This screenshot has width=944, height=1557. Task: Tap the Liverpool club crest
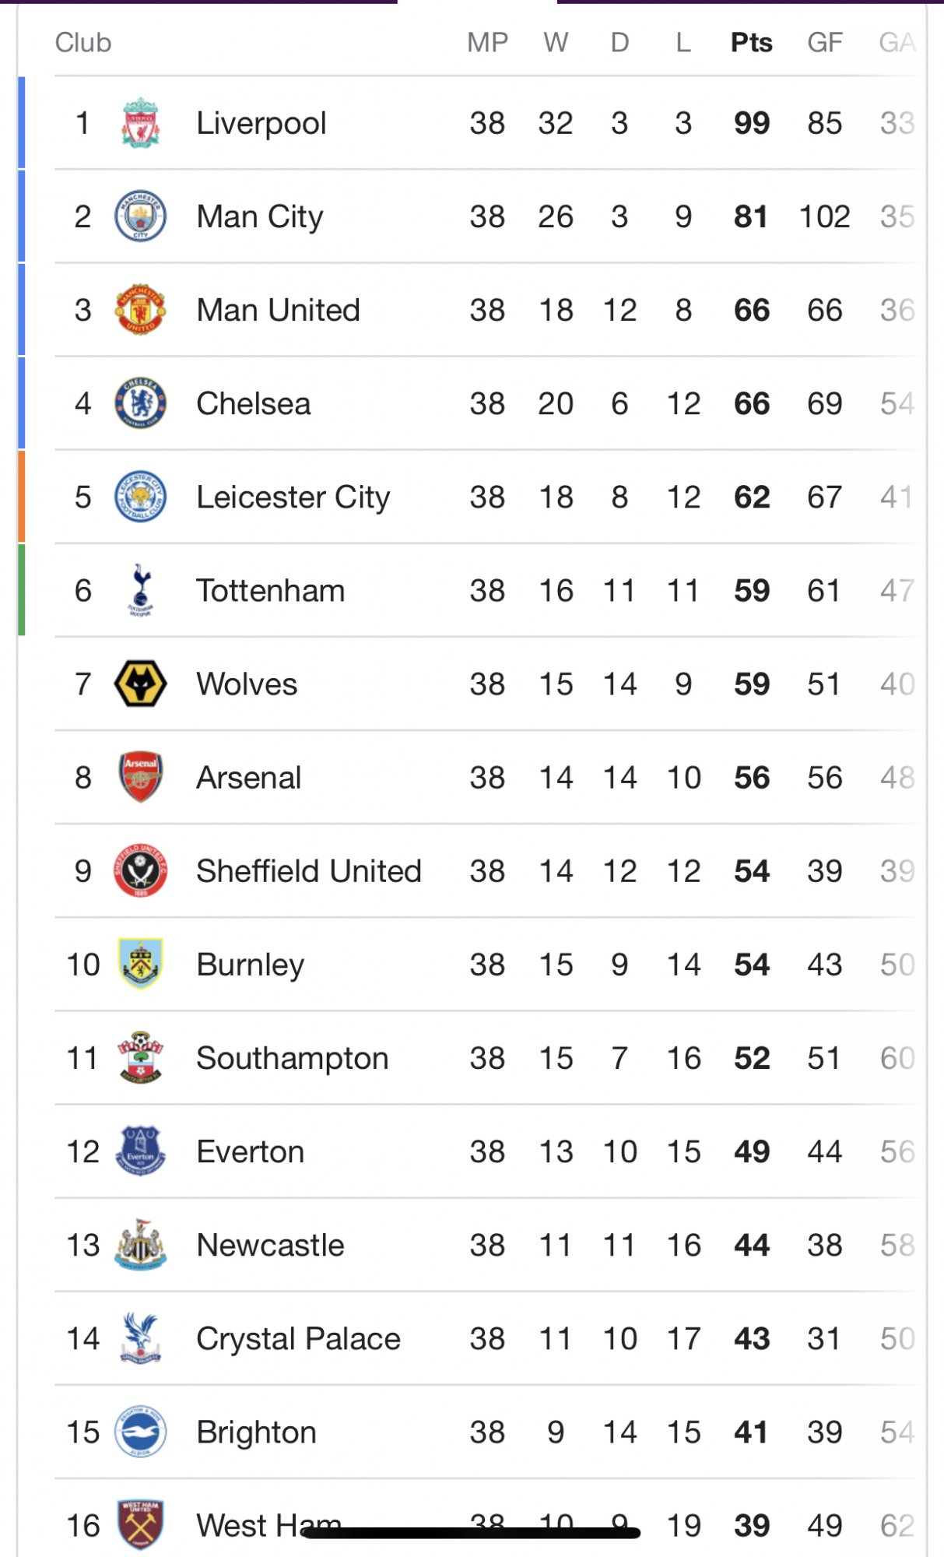(x=140, y=123)
